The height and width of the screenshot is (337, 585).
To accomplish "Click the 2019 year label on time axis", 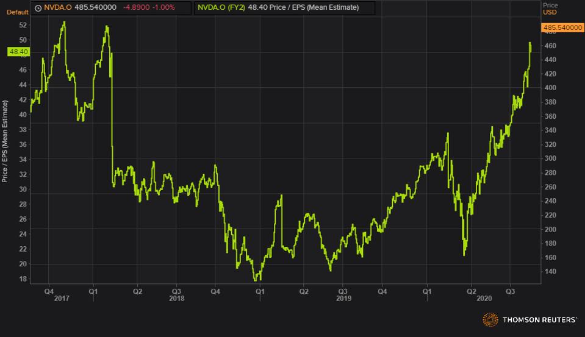I will pos(343,299).
